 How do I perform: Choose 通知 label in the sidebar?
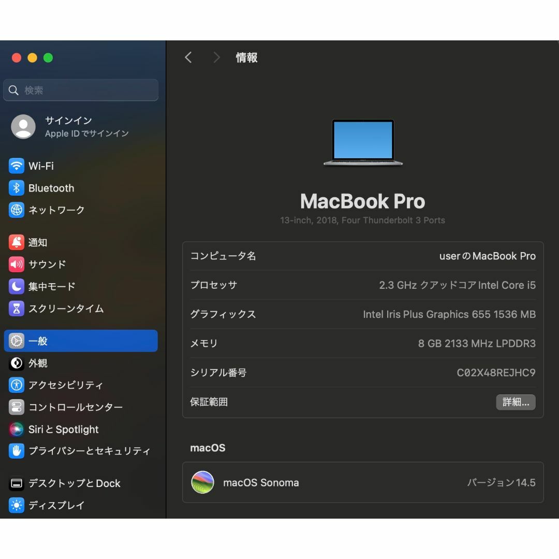point(38,242)
